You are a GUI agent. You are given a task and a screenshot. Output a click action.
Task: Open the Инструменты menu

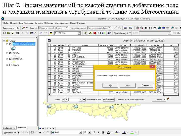[62, 23]
